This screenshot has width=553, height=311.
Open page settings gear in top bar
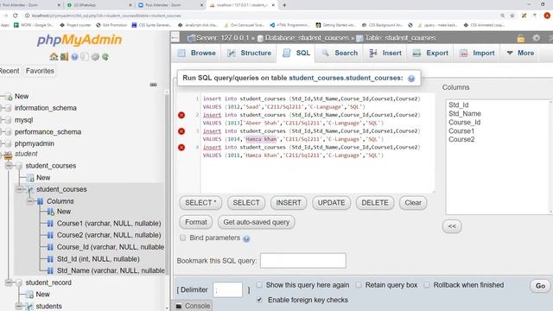pyautogui.click(x=536, y=38)
